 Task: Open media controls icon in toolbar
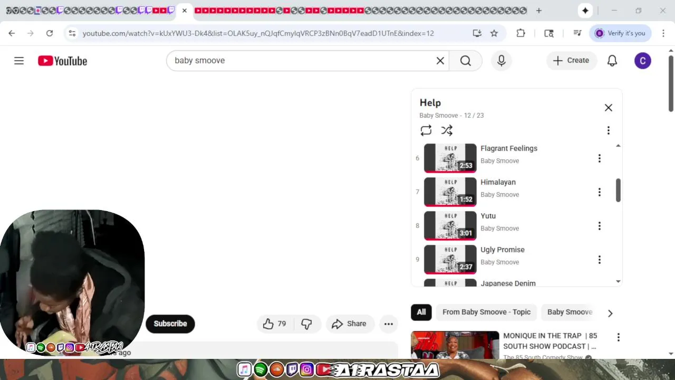click(x=577, y=33)
